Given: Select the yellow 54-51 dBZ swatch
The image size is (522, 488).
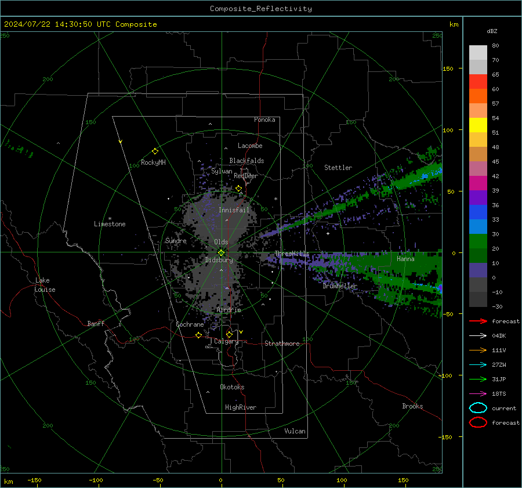Looking at the screenshot, I should tap(478, 125).
